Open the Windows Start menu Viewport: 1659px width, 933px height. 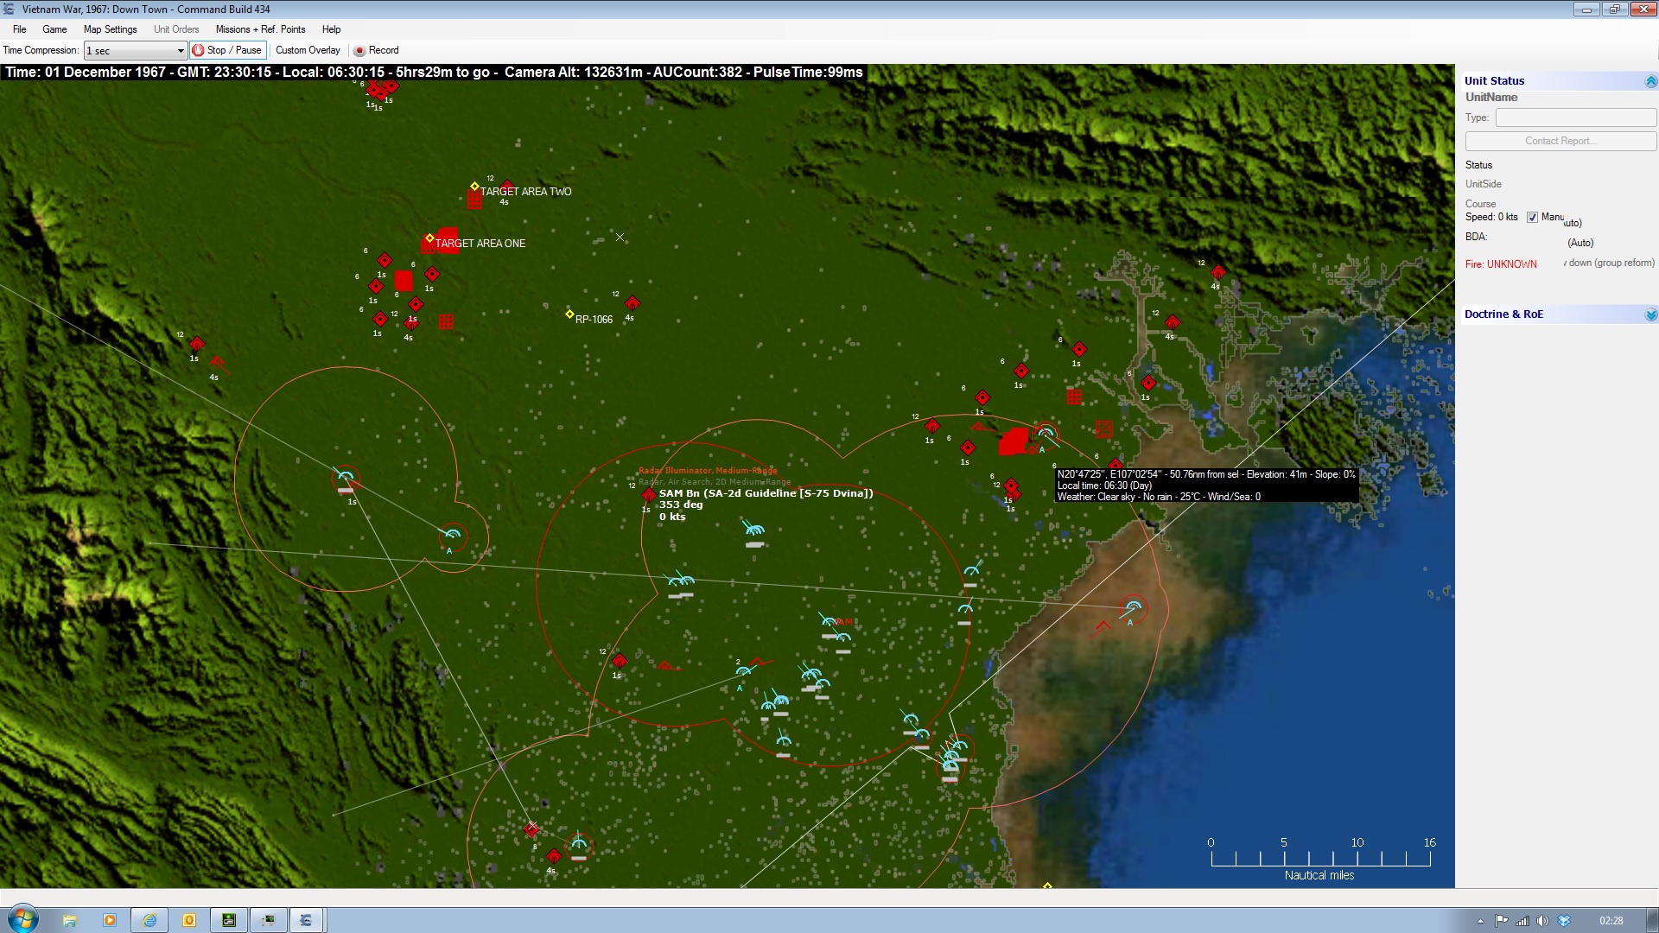click(x=22, y=919)
